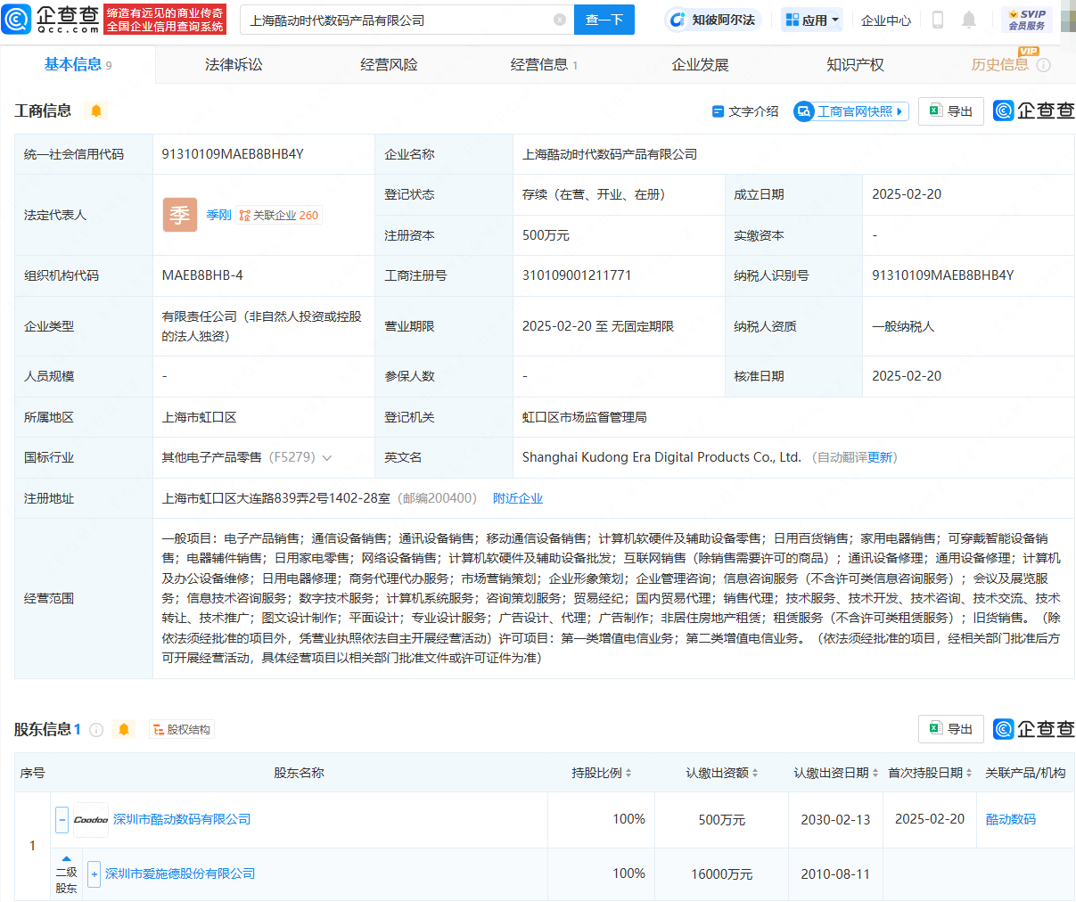1076x902 pixels.
Task: Select the 基本信息 tab
Action: (x=78, y=64)
